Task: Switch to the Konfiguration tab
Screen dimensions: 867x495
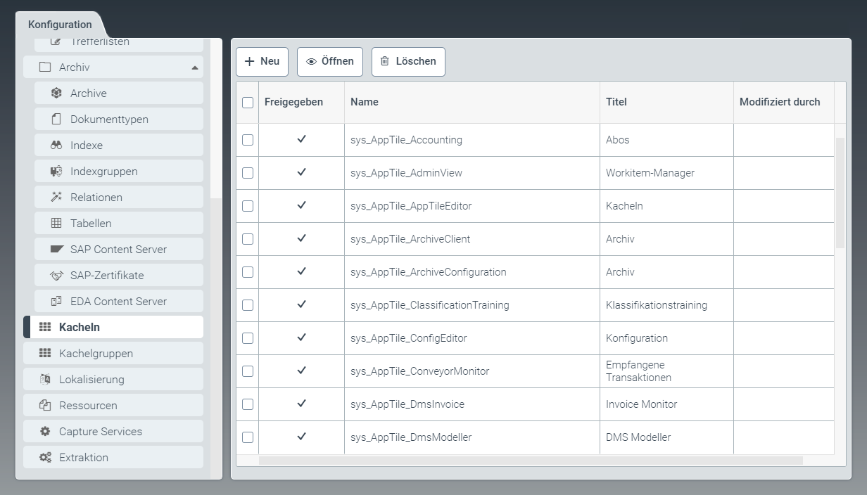Action: tap(60, 25)
